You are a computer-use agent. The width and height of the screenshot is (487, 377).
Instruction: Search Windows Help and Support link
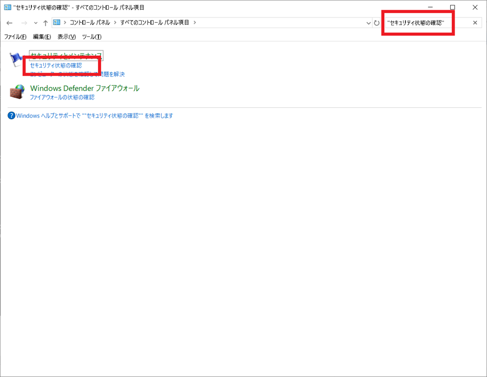(x=95, y=115)
